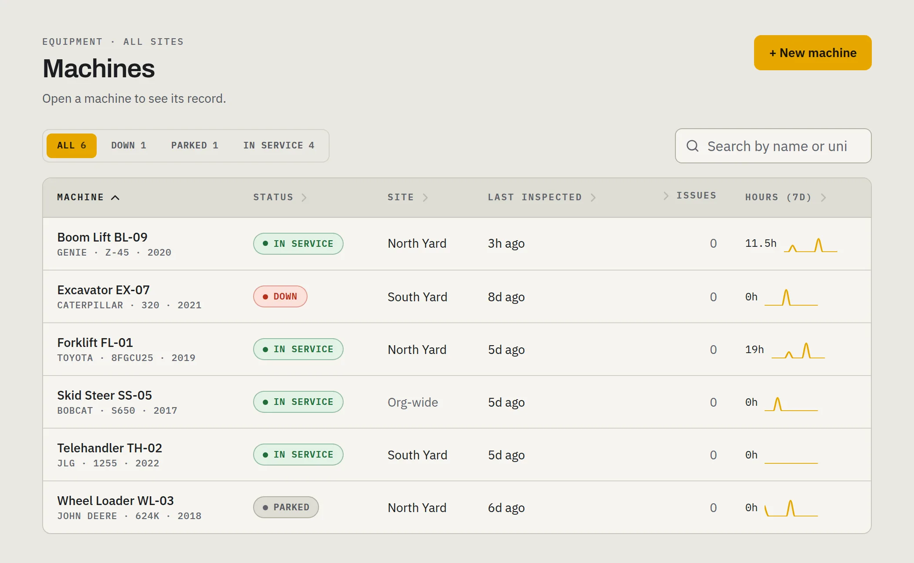View Skid Steer SS-05 hours sparkline
914x563 pixels.
791,404
